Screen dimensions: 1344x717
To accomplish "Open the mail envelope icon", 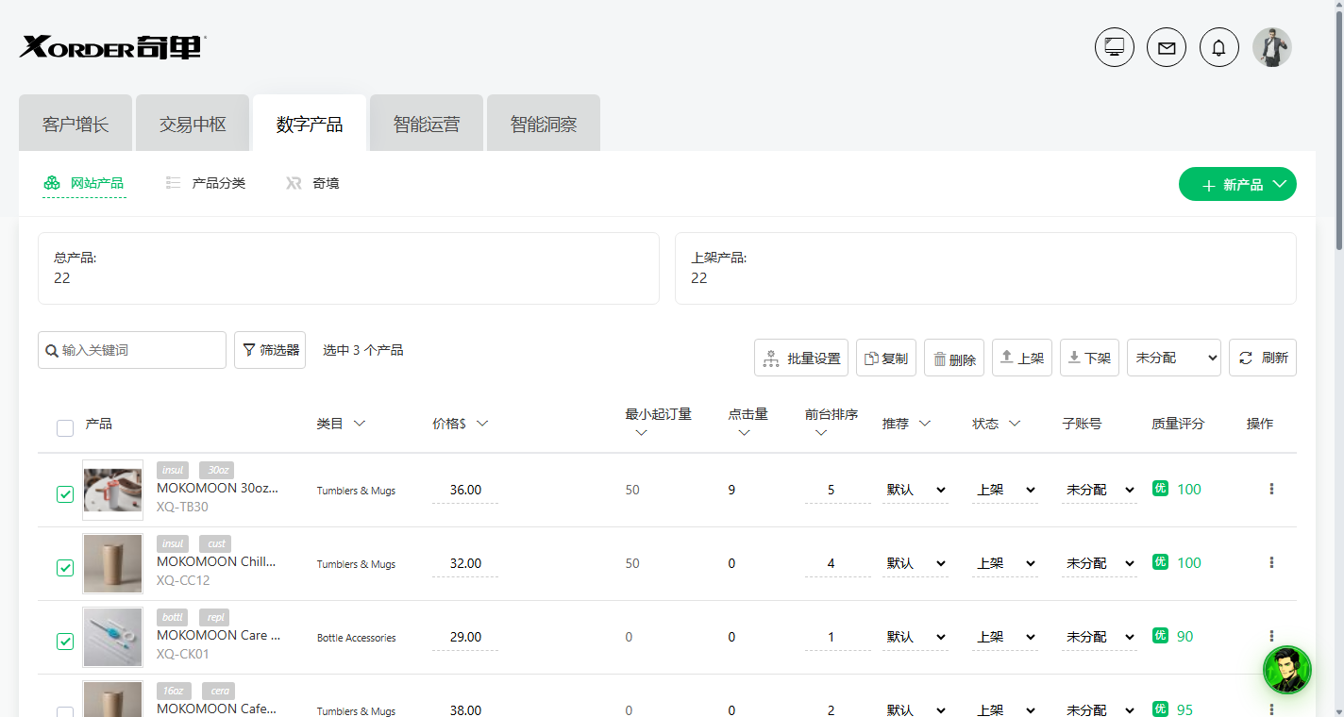I will [x=1167, y=47].
